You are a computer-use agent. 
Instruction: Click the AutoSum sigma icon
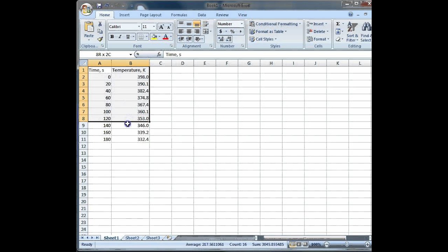pyautogui.click(x=338, y=24)
